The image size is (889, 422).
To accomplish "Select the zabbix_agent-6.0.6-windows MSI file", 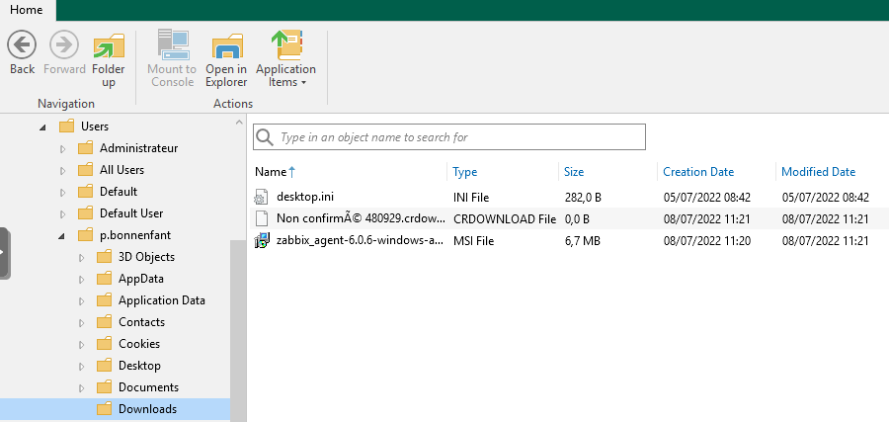I will coord(568,241).
